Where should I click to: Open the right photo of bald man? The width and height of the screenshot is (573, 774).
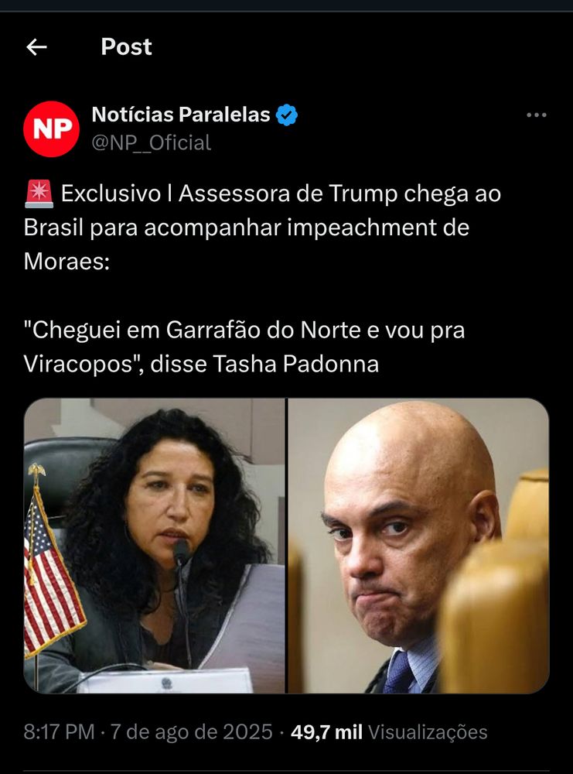click(x=418, y=546)
